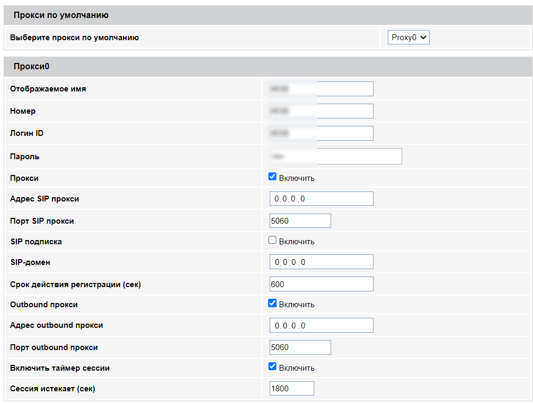
Task: Click the Прокси0 section header
Action: pyautogui.click(x=31, y=67)
